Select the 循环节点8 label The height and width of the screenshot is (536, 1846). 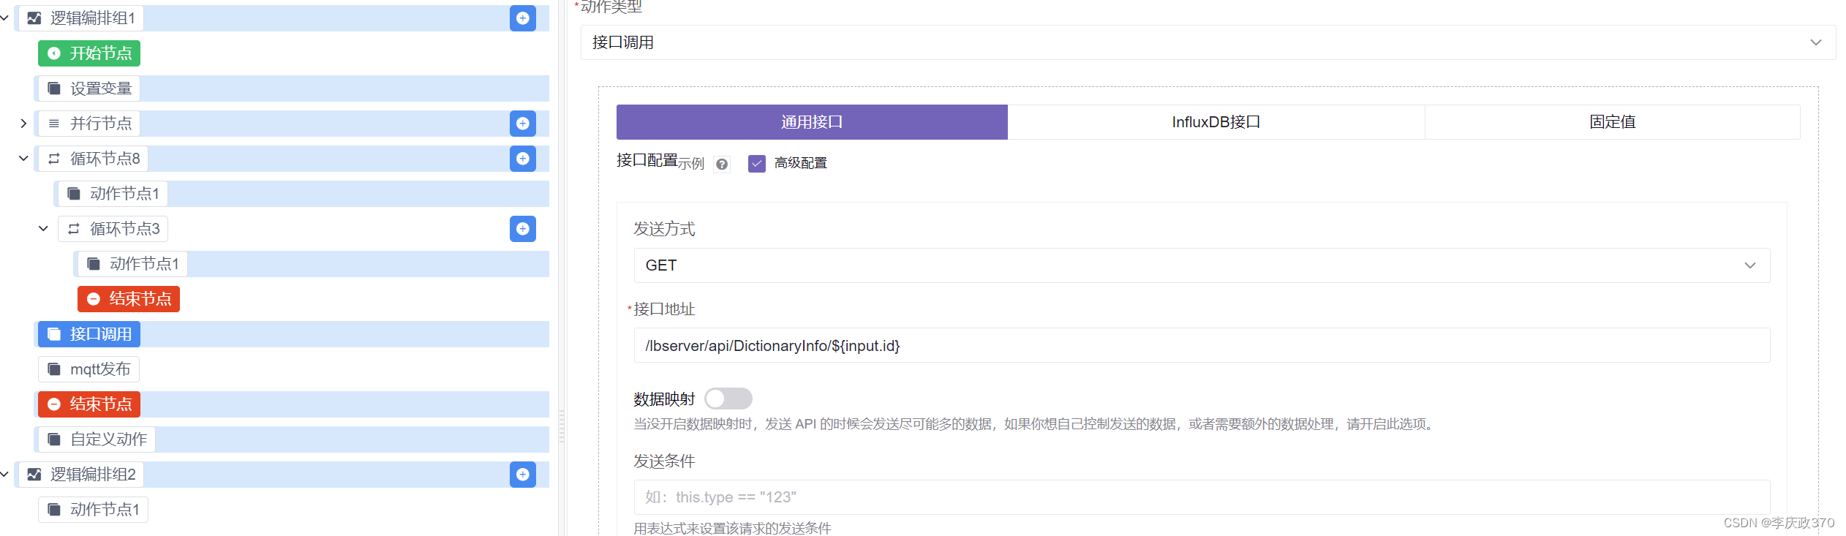coord(105,159)
